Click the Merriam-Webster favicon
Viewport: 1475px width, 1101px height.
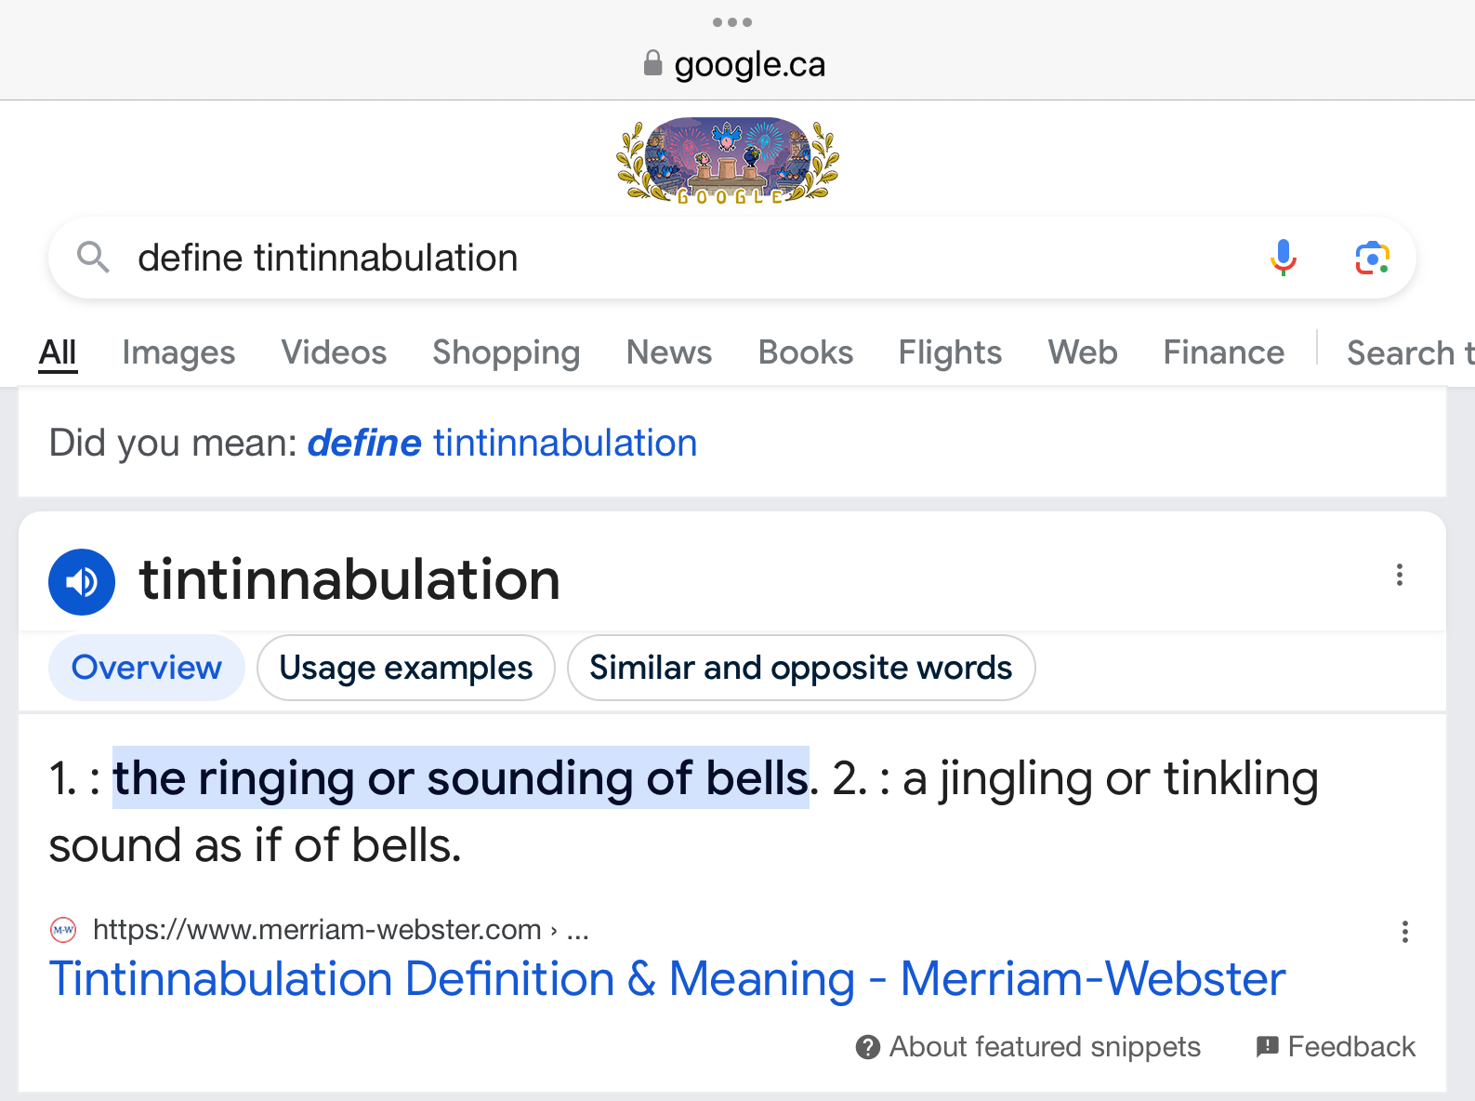[63, 929]
